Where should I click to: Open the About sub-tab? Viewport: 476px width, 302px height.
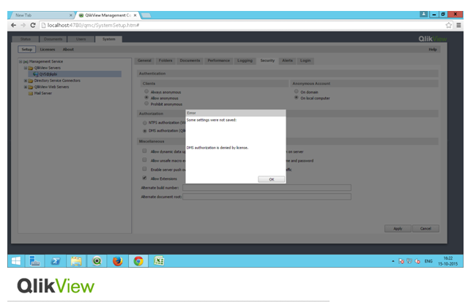(68, 50)
